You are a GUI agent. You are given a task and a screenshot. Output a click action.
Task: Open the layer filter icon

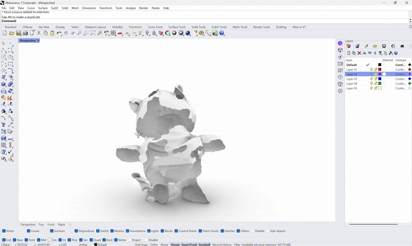(381, 53)
